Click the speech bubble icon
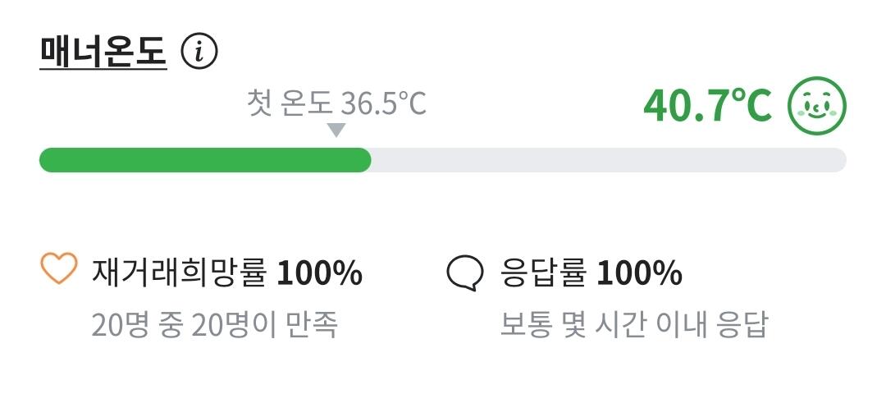 point(465,273)
